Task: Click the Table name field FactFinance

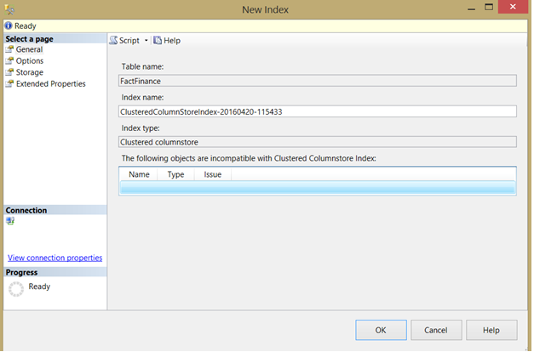Action: pyautogui.click(x=318, y=81)
